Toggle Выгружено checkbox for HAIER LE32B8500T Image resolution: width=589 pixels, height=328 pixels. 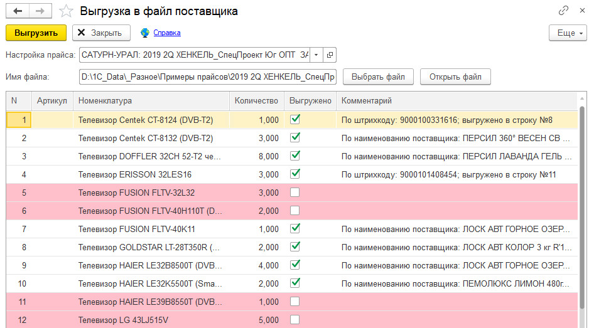tap(295, 265)
